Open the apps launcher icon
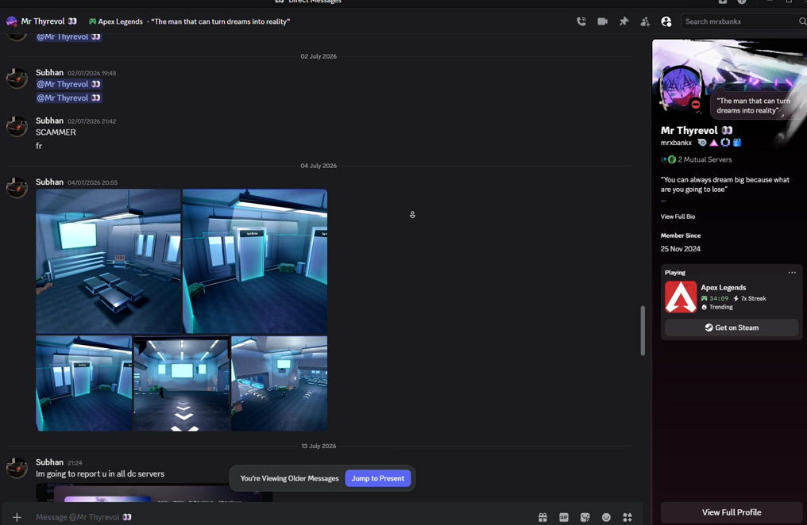 click(x=627, y=517)
